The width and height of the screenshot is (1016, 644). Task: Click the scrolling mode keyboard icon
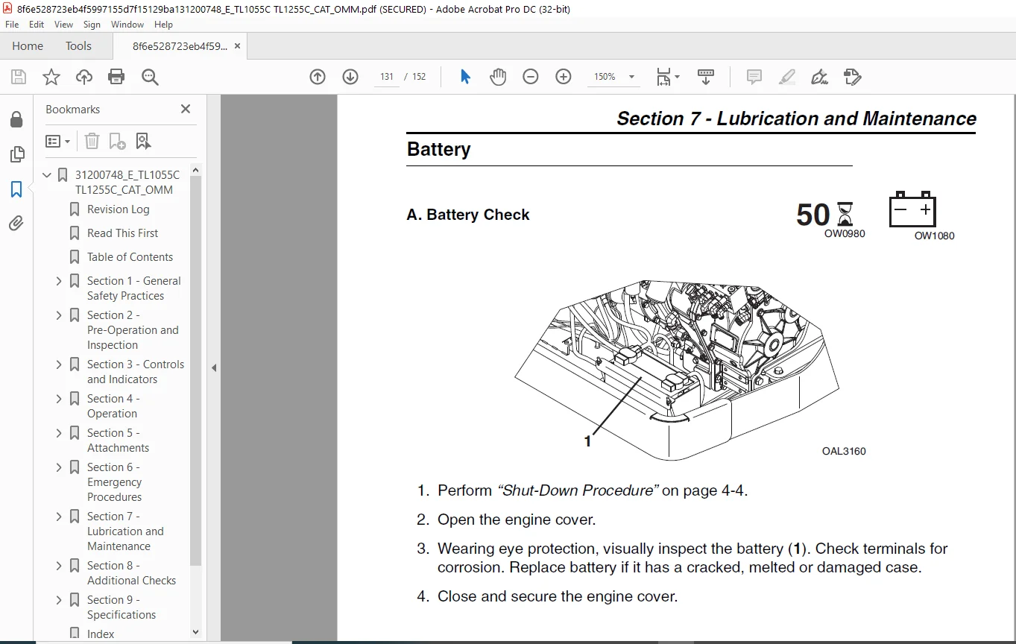[x=705, y=77]
